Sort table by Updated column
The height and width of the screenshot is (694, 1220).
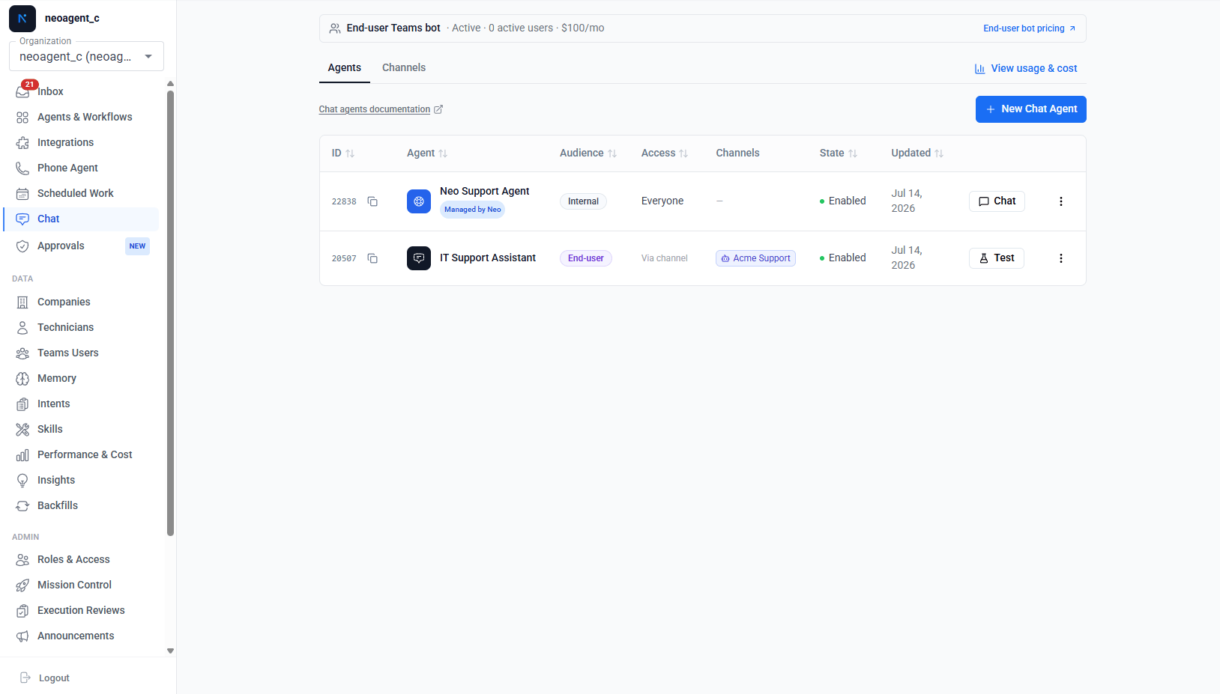[917, 153]
